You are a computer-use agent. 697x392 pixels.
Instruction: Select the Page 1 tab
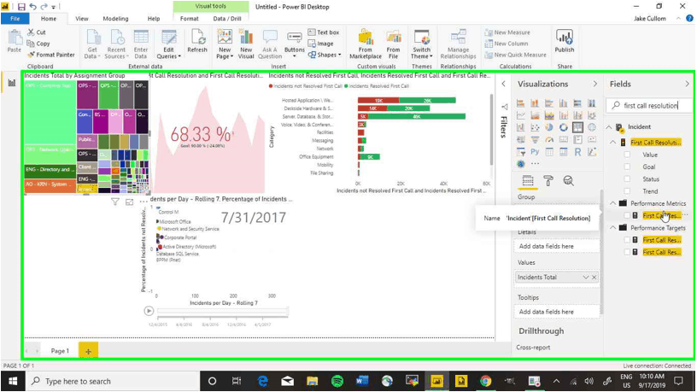60,351
